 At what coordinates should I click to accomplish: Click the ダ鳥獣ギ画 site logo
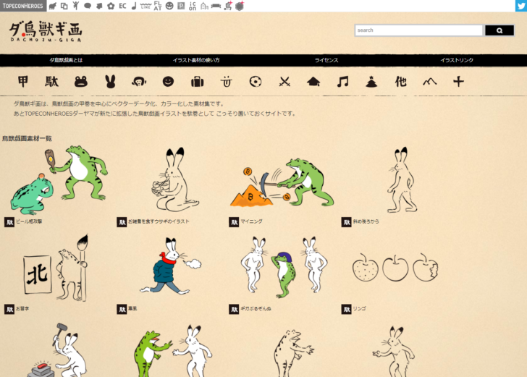click(x=46, y=31)
